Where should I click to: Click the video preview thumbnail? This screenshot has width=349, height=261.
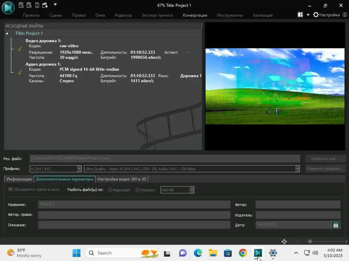275,86
